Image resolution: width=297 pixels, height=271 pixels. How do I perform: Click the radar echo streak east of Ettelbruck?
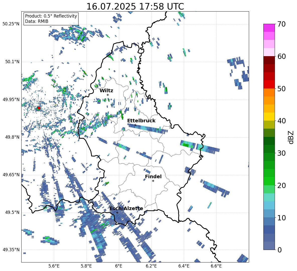coord(147,129)
